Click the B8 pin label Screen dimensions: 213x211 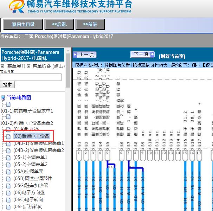click(x=135, y=144)
